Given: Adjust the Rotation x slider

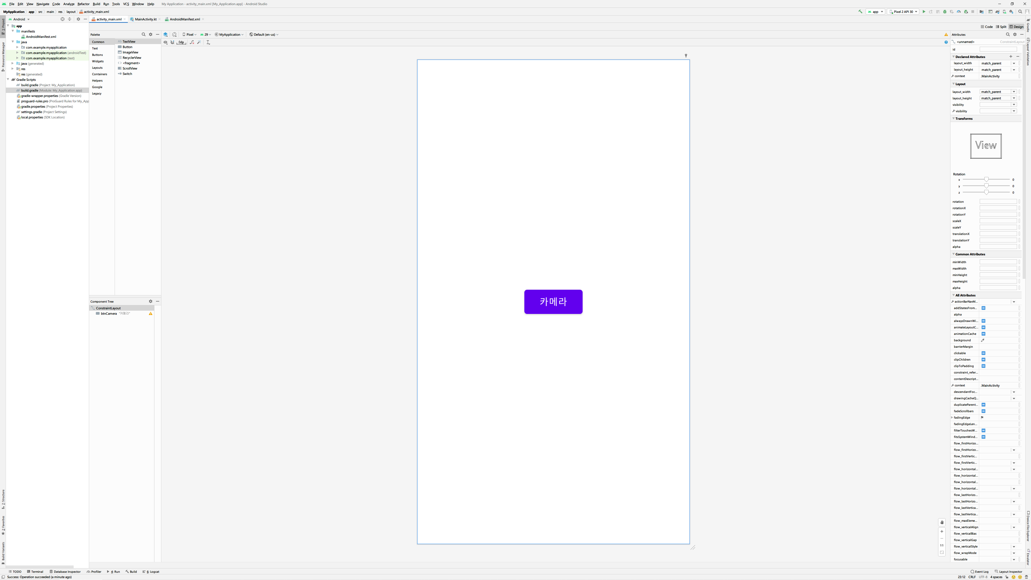Looking at the screenshot, I should pyautogui.click(x=986, y=180).
